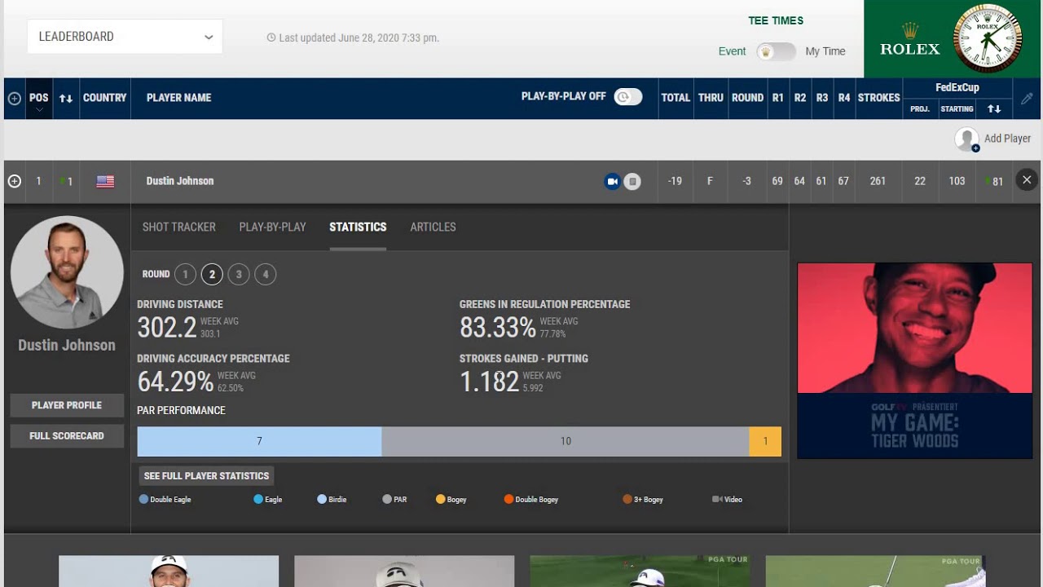Click Video legend camera icon

point(717,499)
